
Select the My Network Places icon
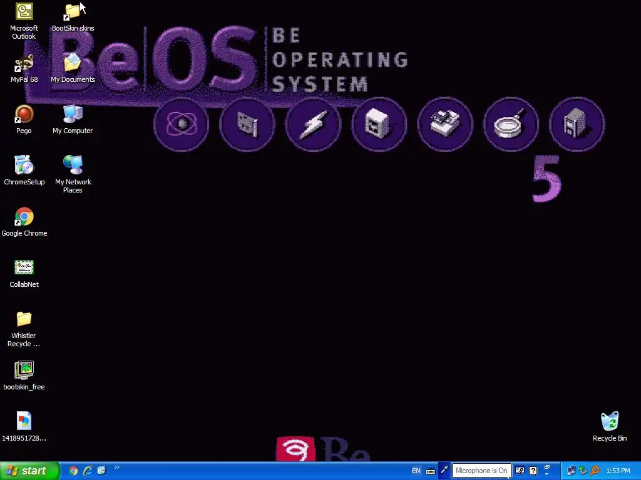click(73, 175)
